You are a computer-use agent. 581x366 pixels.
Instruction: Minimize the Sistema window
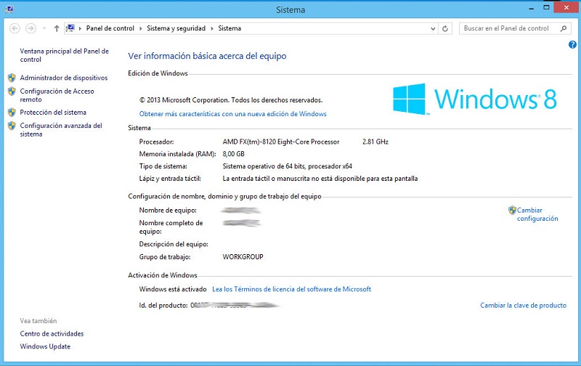click(532, 8)
